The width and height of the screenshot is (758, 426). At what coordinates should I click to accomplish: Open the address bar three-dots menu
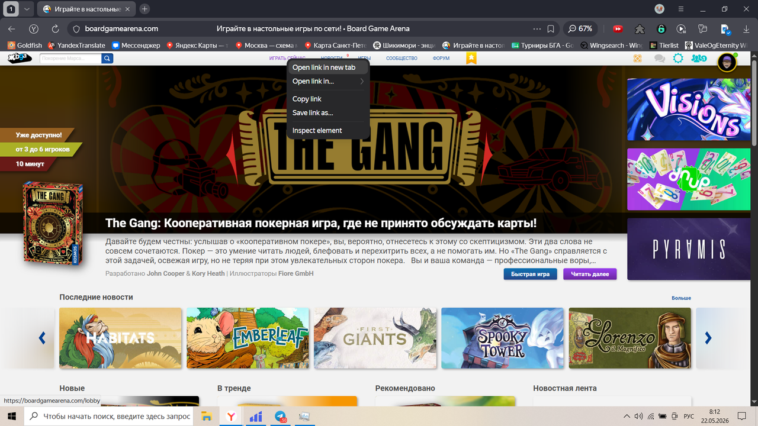coord(537,28)
